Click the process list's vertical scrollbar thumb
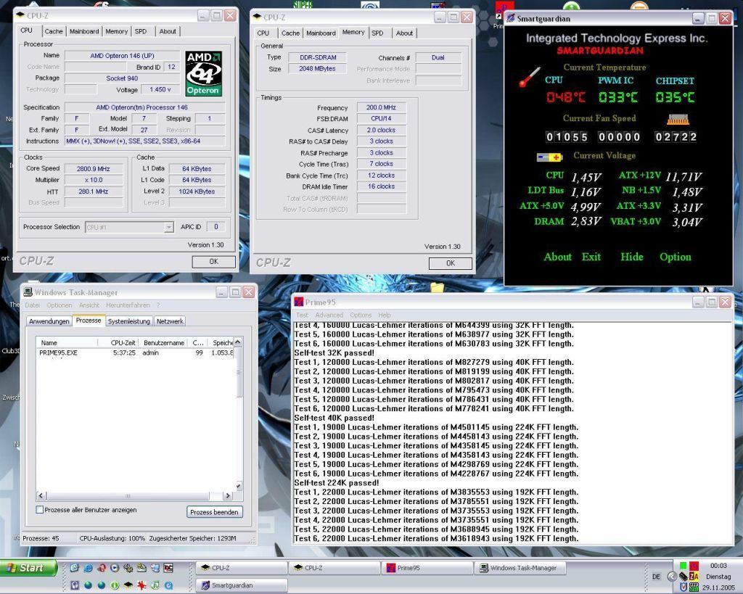The image size is (743, 594). 238,373
